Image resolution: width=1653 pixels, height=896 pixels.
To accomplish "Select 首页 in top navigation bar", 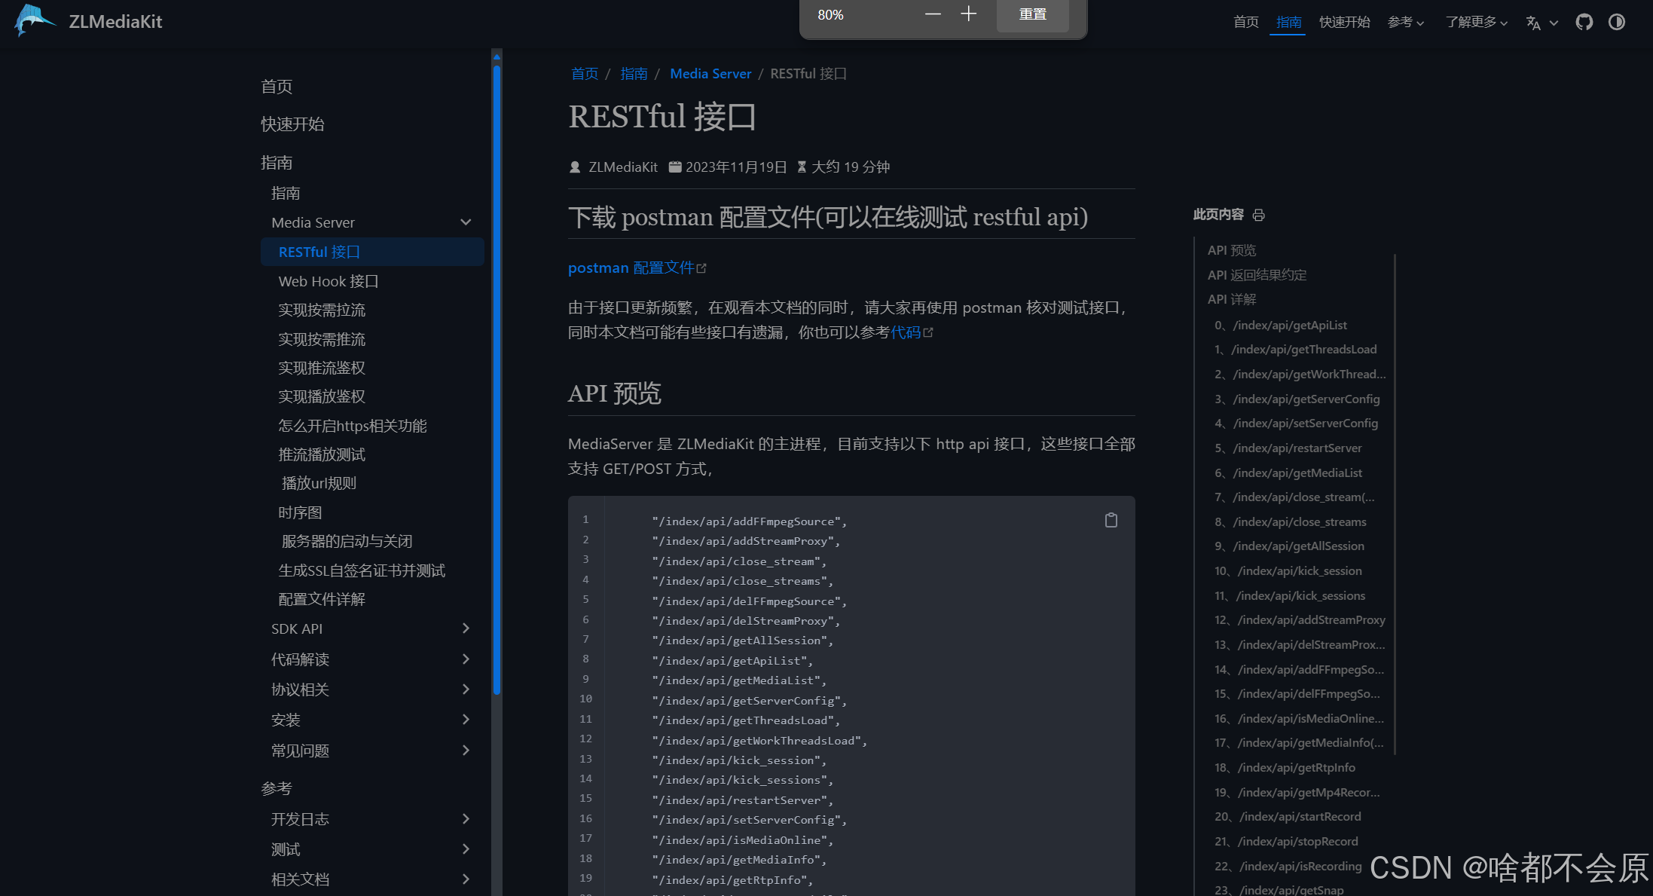I will coord(1245,23).
